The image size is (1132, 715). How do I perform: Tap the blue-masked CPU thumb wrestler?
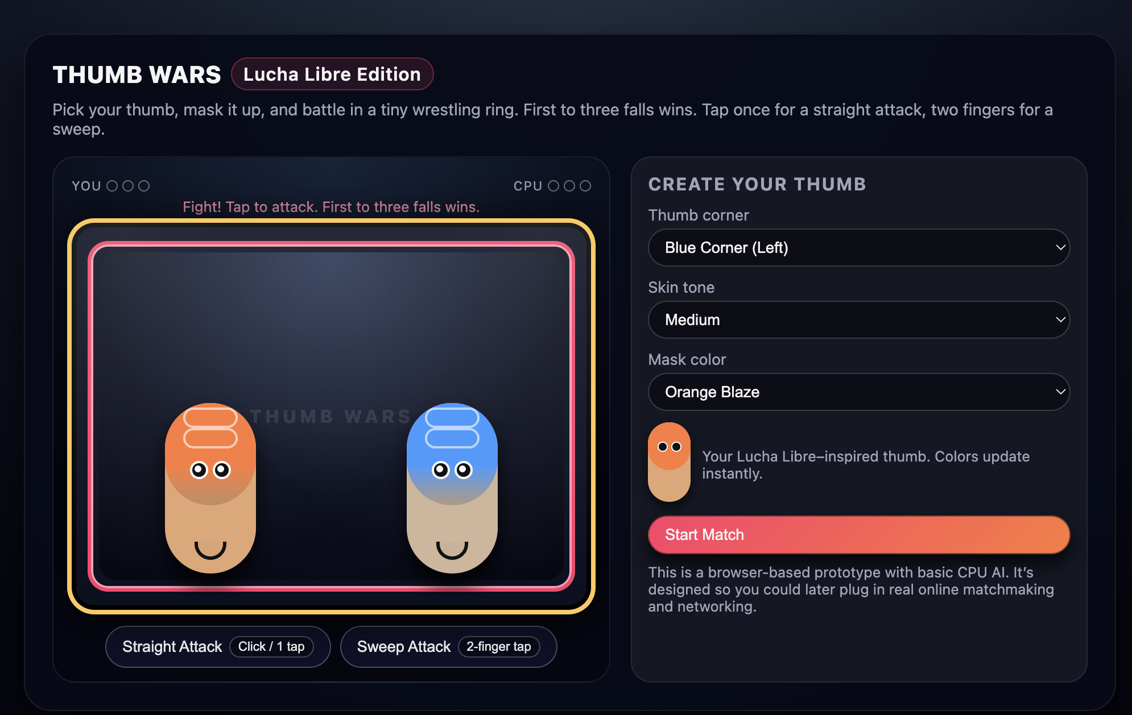[x=452, y=489]
